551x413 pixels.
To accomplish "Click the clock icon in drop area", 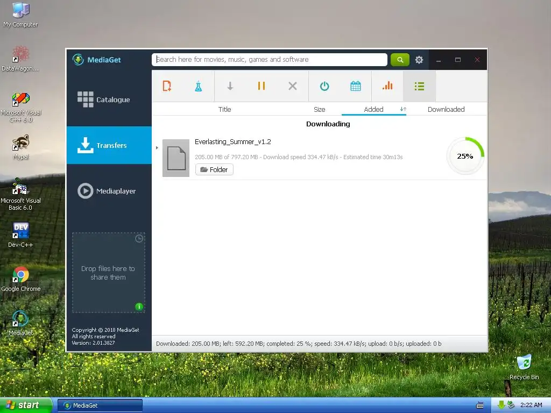I will pyautogui.click(x=139, y=238).
